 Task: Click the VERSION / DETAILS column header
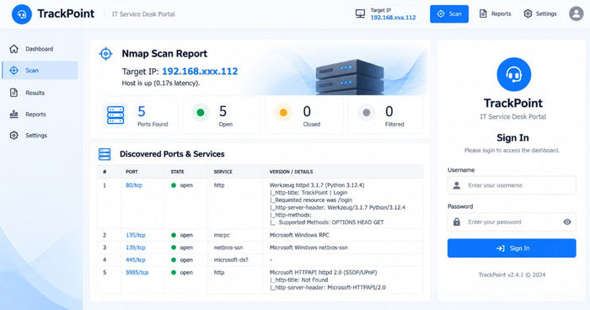click(x=291, y=172)
